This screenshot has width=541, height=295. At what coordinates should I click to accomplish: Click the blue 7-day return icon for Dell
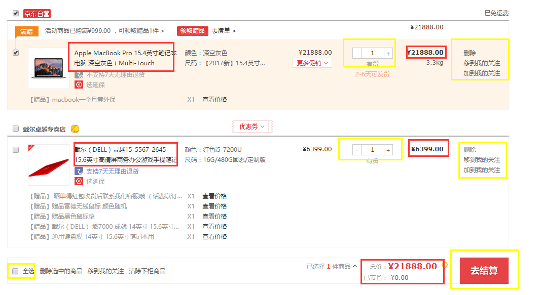coord(79,171)
